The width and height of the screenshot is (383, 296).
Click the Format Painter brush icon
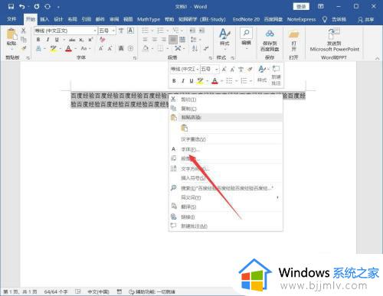pos(24,48)
